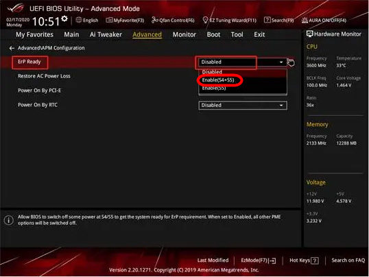
Task: Click the CPU frequency value 3600 MHz
Action: pyautogui.click(x=316, y=65)
